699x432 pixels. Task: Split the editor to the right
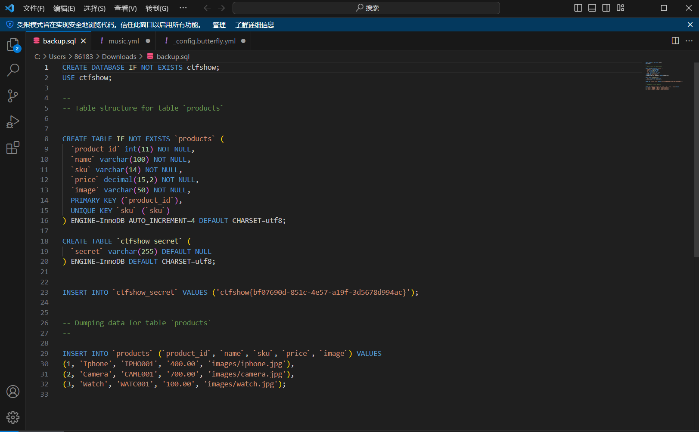pyautogui.click(x=675, y=40)
